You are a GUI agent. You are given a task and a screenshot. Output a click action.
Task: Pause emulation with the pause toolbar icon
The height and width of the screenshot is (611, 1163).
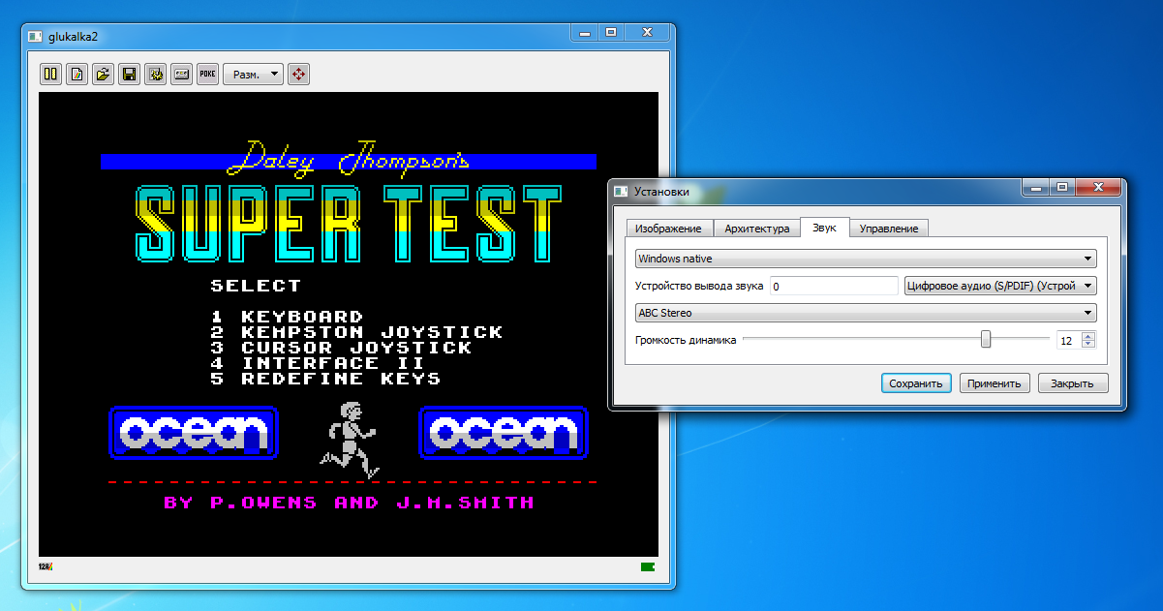coord(50,74)
